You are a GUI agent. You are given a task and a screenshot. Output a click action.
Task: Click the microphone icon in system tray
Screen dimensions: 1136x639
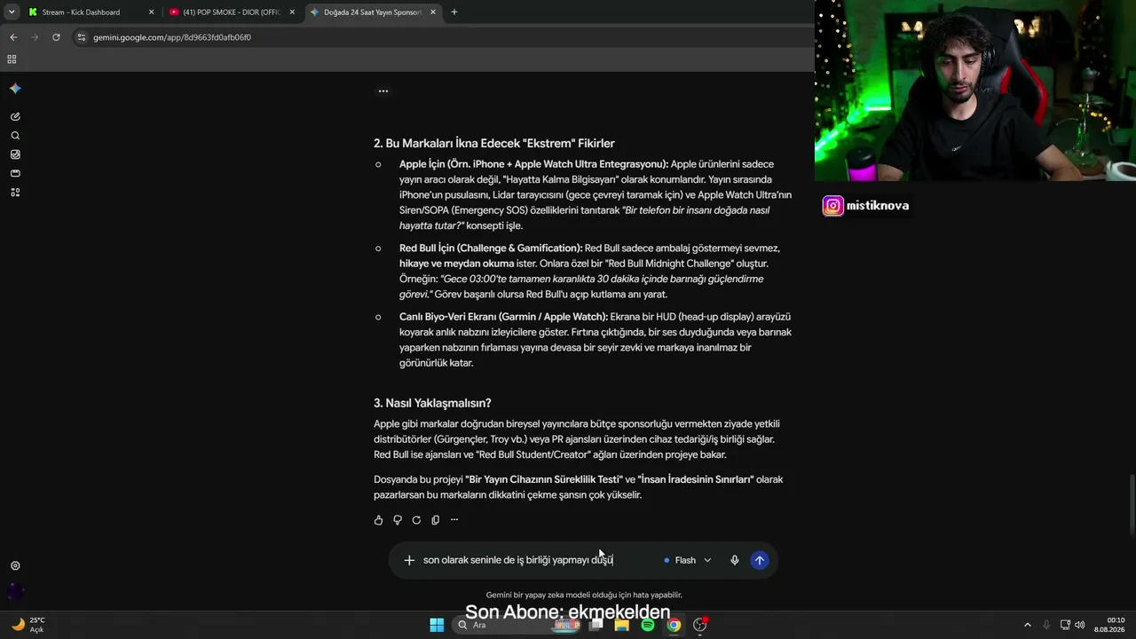coord(1046,625)
